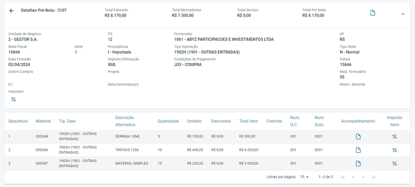Screen dimensions: 415x187
Task: Click the UF value RS
Action: [342, 40]
